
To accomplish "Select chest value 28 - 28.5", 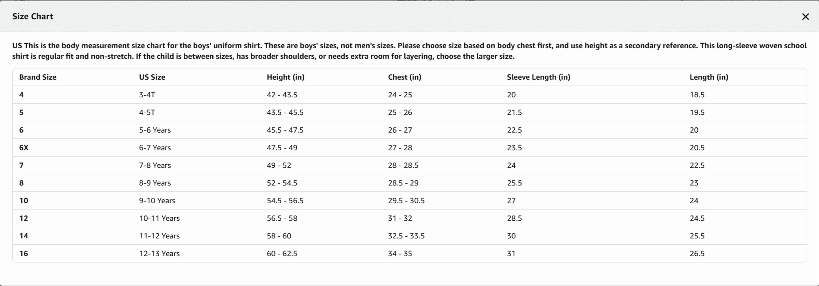I will pos(403,165).
